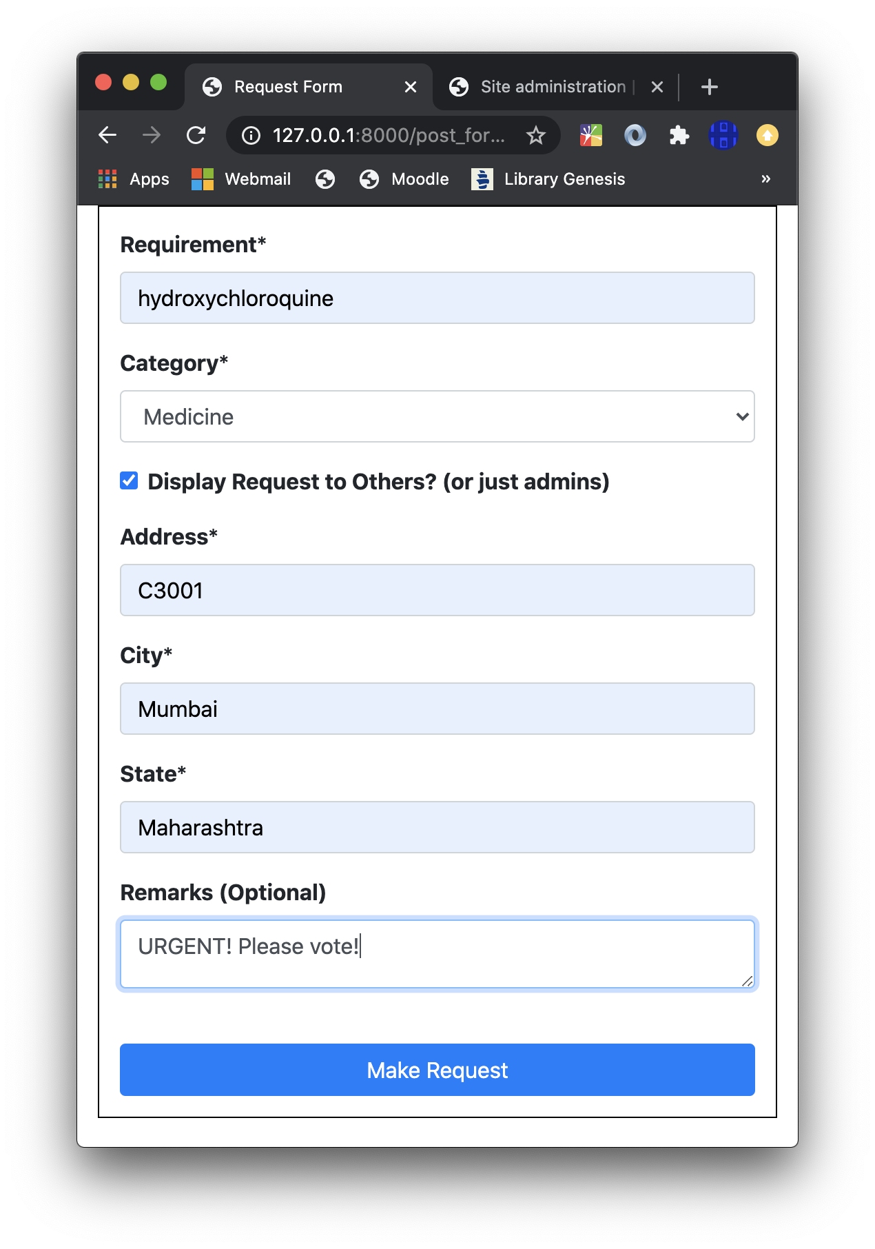The width and height of the screenshot is (875, 1249).
Task: Click the address bar URL
Action: (389, 135)
